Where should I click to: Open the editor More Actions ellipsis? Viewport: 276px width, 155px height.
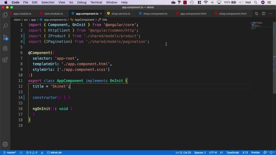270,13
